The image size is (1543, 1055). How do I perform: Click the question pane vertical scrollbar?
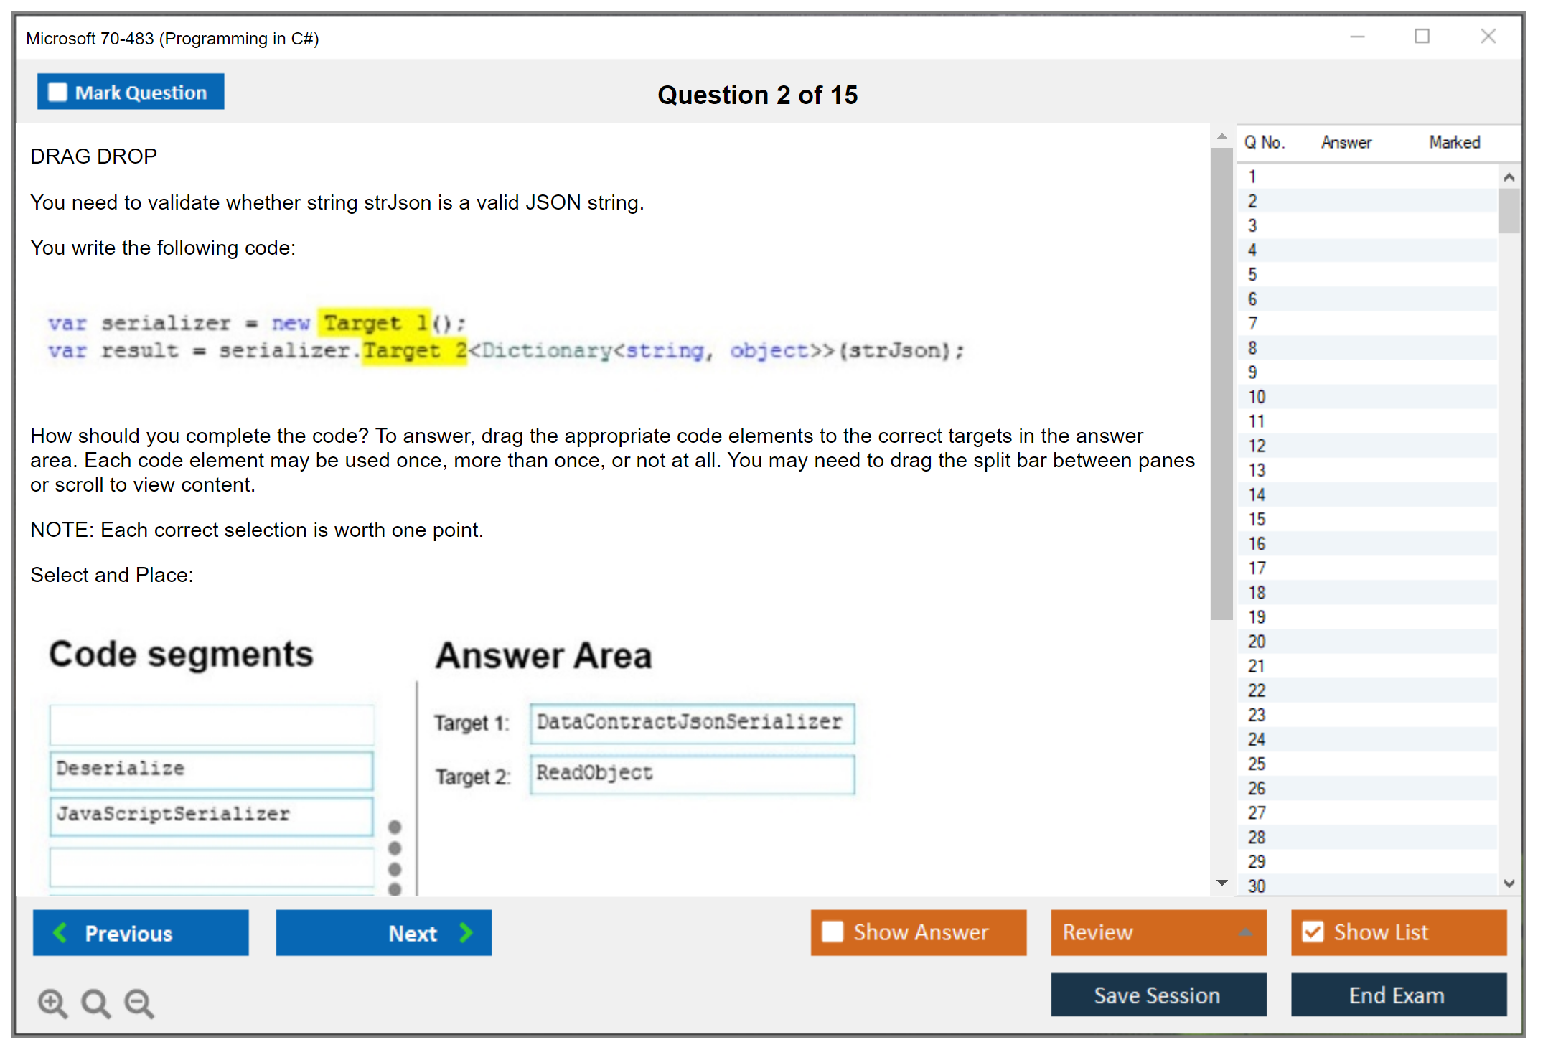(1221, 384)
